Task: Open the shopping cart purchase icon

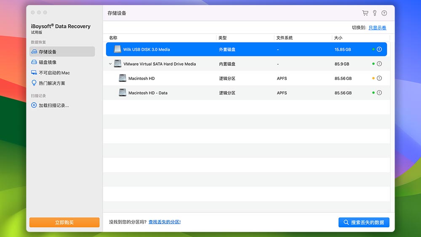Action: pos(365,13)
